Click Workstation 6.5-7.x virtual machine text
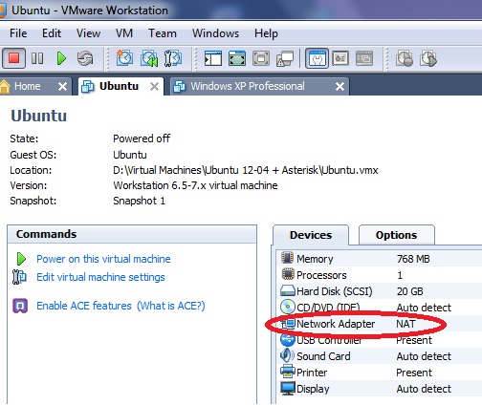Screen dimensions: 482x405 (x=195, y=185)
